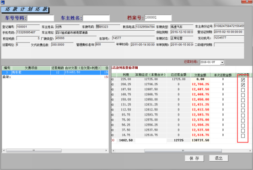Check the paid box for the 12,668.75 row
253x170 pixels.
[x=243, y=95]
